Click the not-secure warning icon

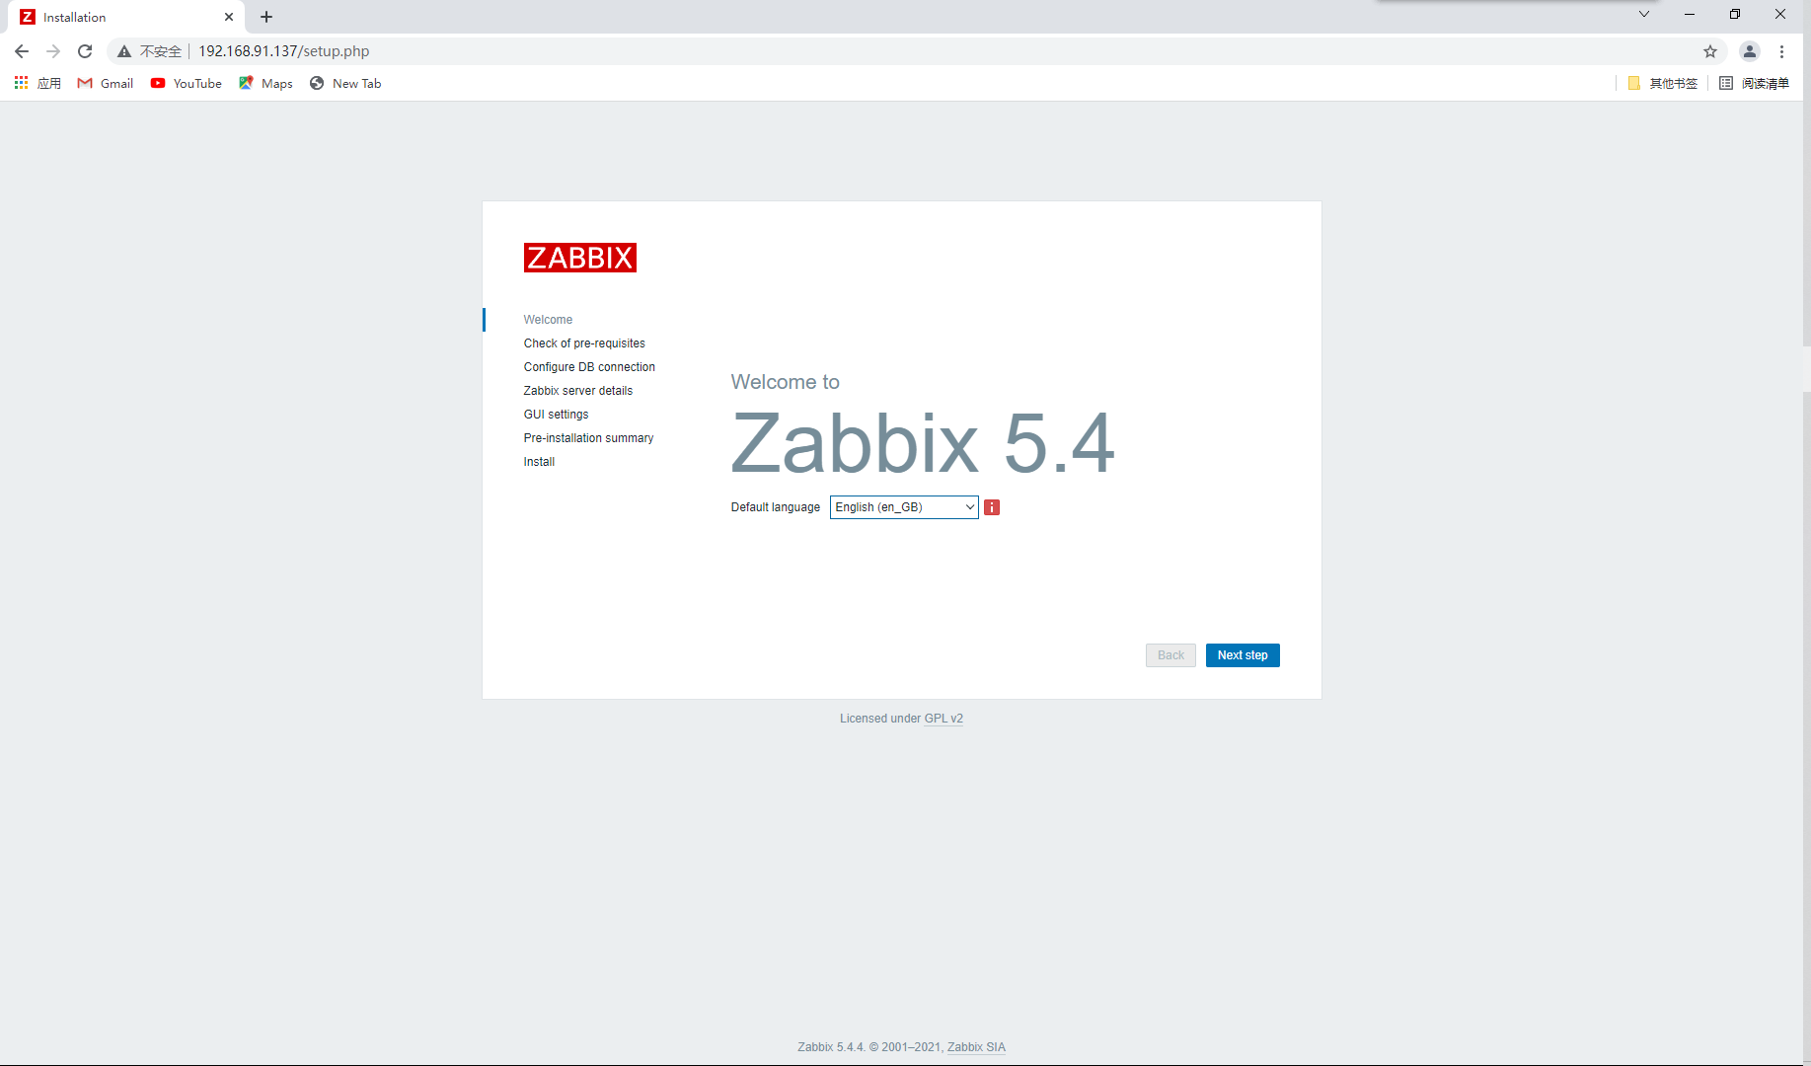click(124, 51)
